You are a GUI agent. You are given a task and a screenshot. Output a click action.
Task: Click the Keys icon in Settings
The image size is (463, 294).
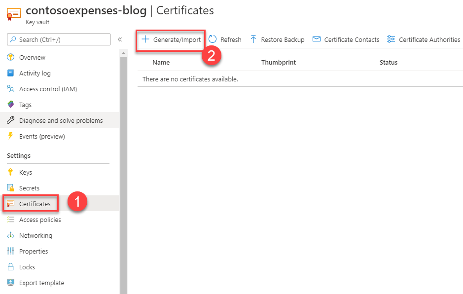coord(10,172)
